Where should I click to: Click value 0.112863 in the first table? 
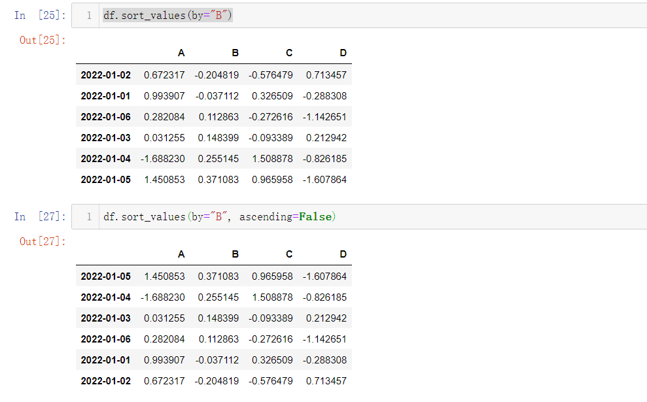[219, 117]
